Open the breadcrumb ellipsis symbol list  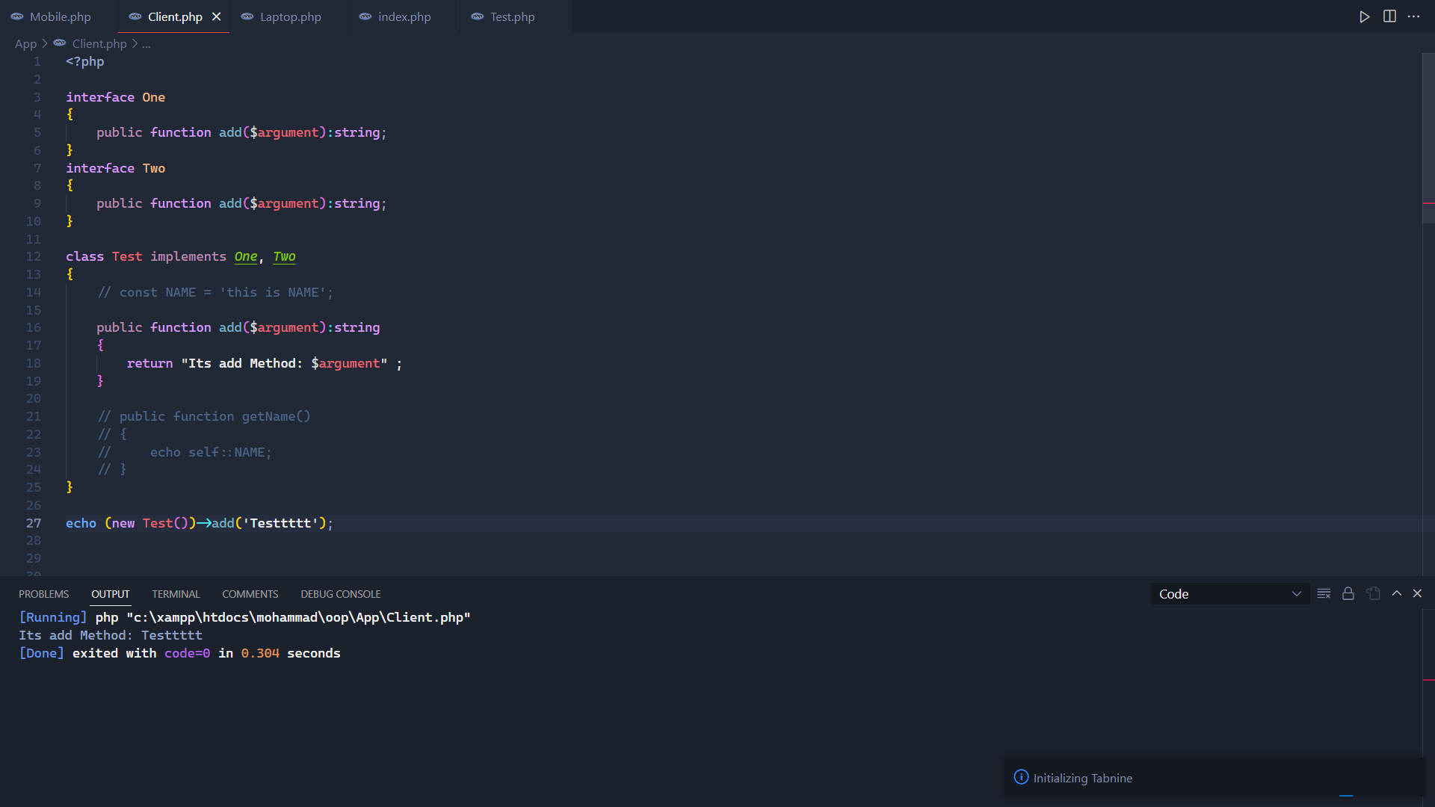click(146, 44)
